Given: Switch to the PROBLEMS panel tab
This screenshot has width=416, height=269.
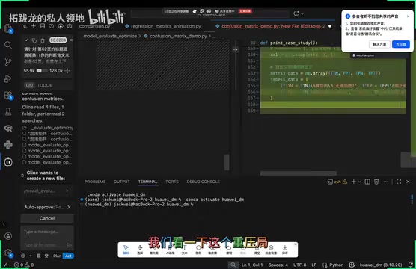Looking at the screenshot, I should coord(95,182).
